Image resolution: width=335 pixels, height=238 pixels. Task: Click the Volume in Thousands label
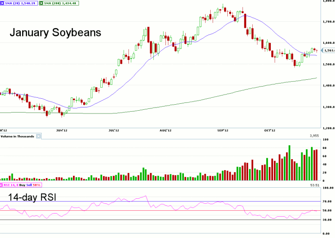tap(18, 137)
